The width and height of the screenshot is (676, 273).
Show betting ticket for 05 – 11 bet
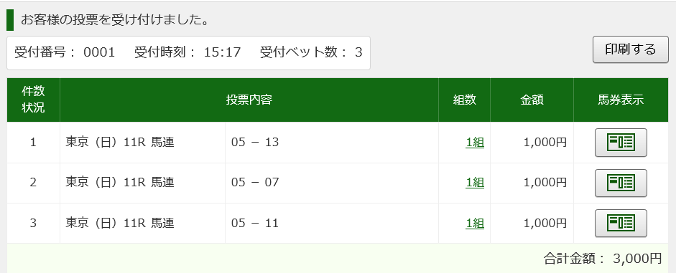[621, 223]
